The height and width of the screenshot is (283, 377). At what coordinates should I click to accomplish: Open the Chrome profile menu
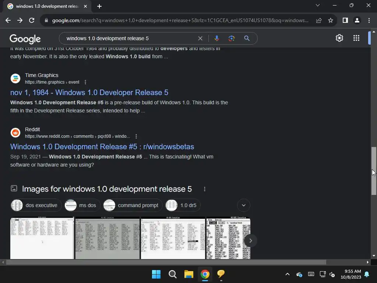(357, 21)
